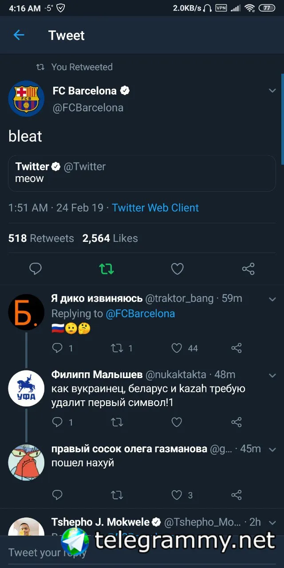Like the traktor_bang reply with 44 likes
The width and height of the screenshot is (284, 568).
[177, 348]
